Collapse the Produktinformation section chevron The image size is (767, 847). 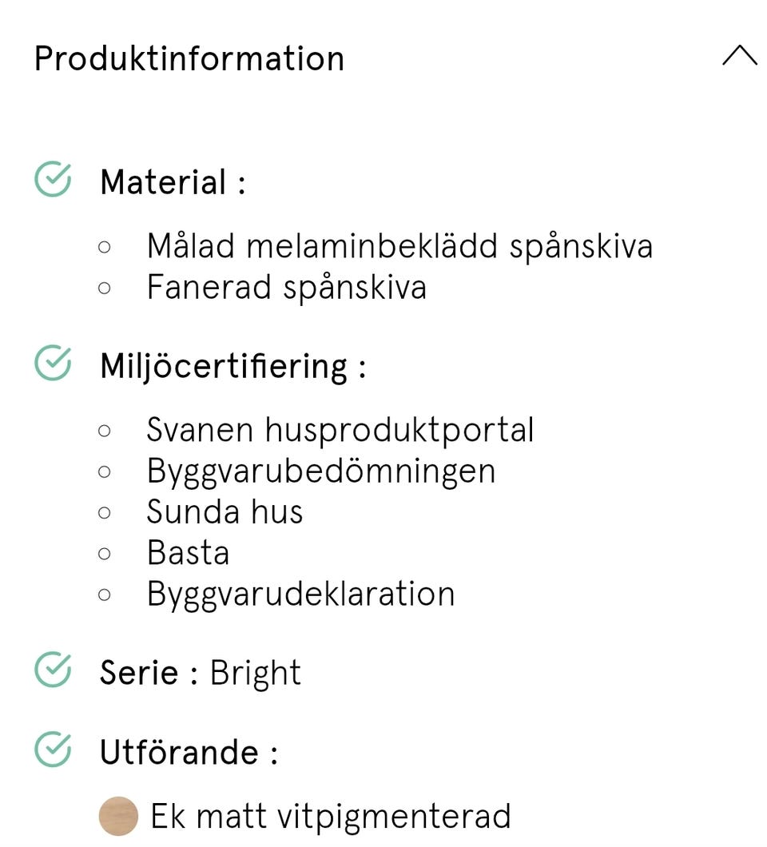point(739,57)
